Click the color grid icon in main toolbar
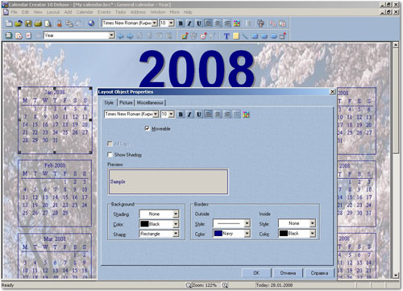Image resolution: width=403 pixels, height=291 pixels. [237, 23]
